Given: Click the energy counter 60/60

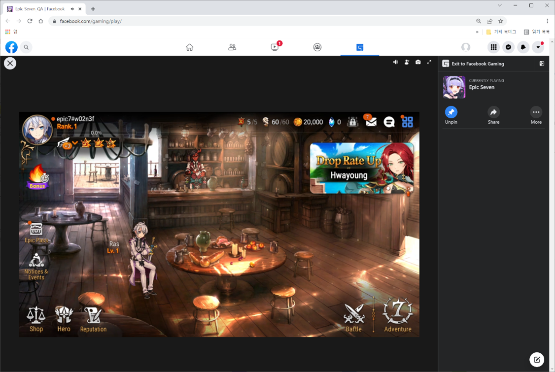Looking at the screenshot, I should (x=276, y=122).
